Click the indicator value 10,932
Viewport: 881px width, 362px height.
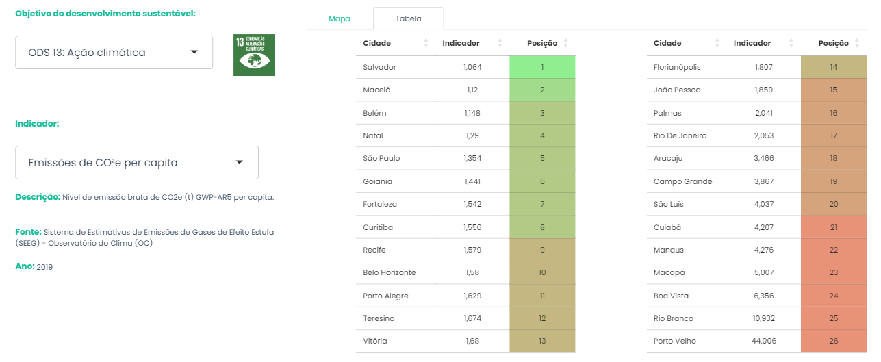coord(765,318)
